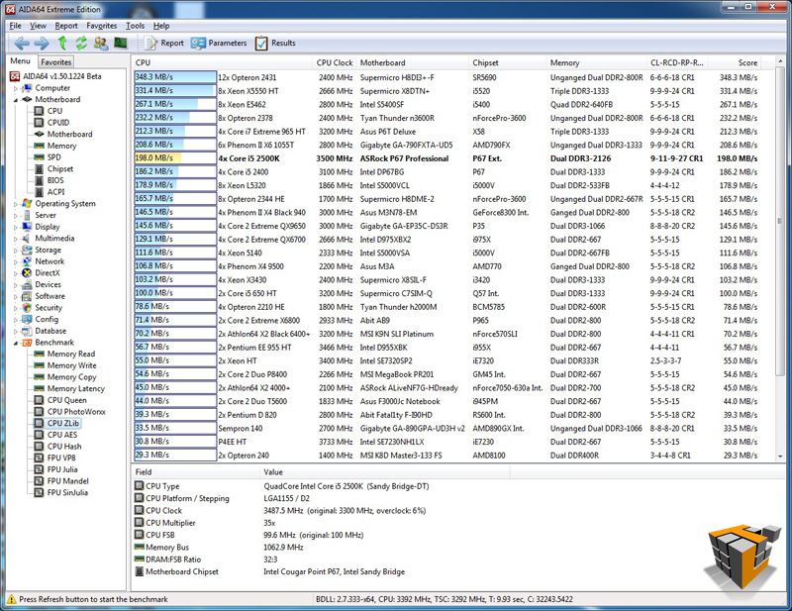Collapse the Benchmark tree node

point(16,344)
